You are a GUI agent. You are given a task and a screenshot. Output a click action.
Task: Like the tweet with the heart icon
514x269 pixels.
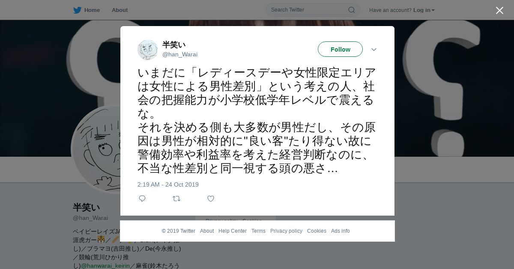211,199
